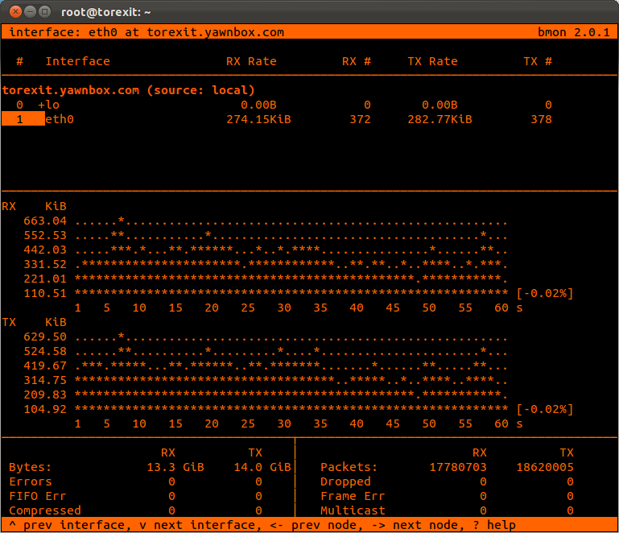Click the RX graph 663.04 scale value

coord(45,221)
